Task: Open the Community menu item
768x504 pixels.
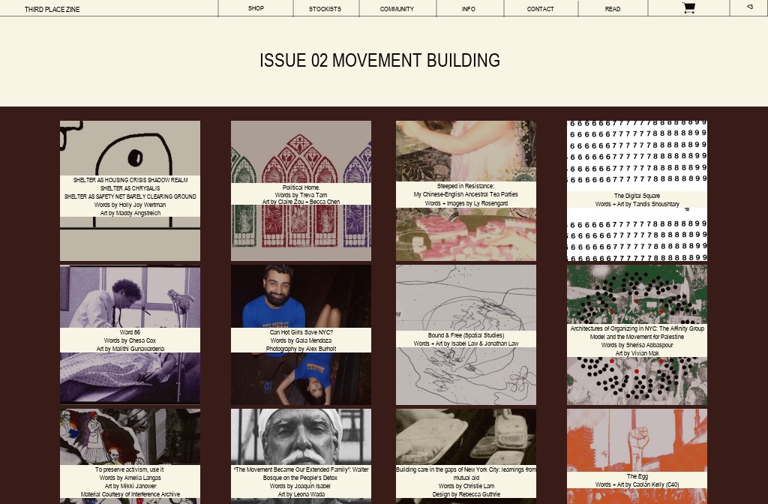Action: point(397,9)
